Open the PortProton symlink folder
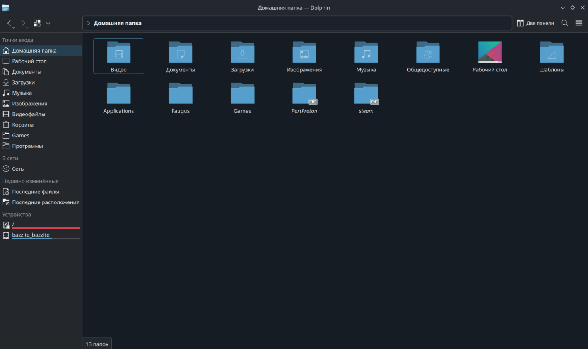588x349 pixels. pos(304,94)
